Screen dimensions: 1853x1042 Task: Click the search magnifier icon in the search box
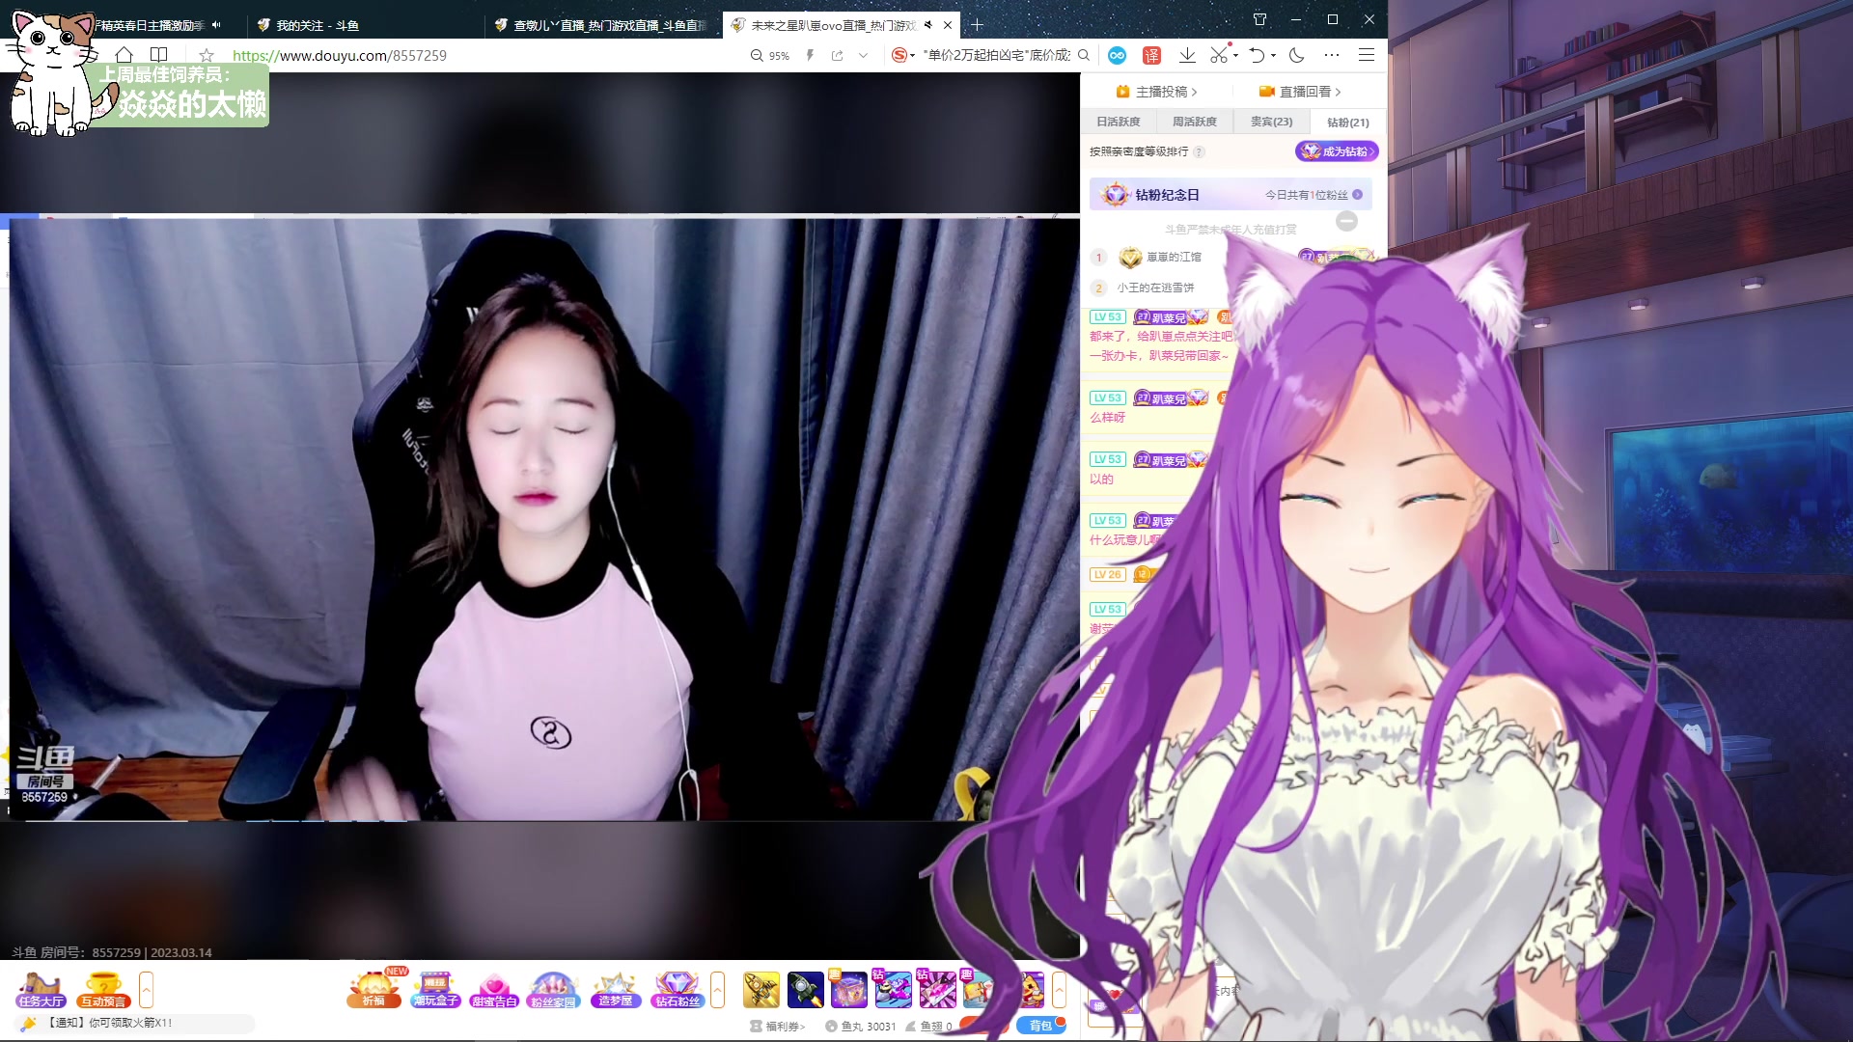pos(1084,55)
